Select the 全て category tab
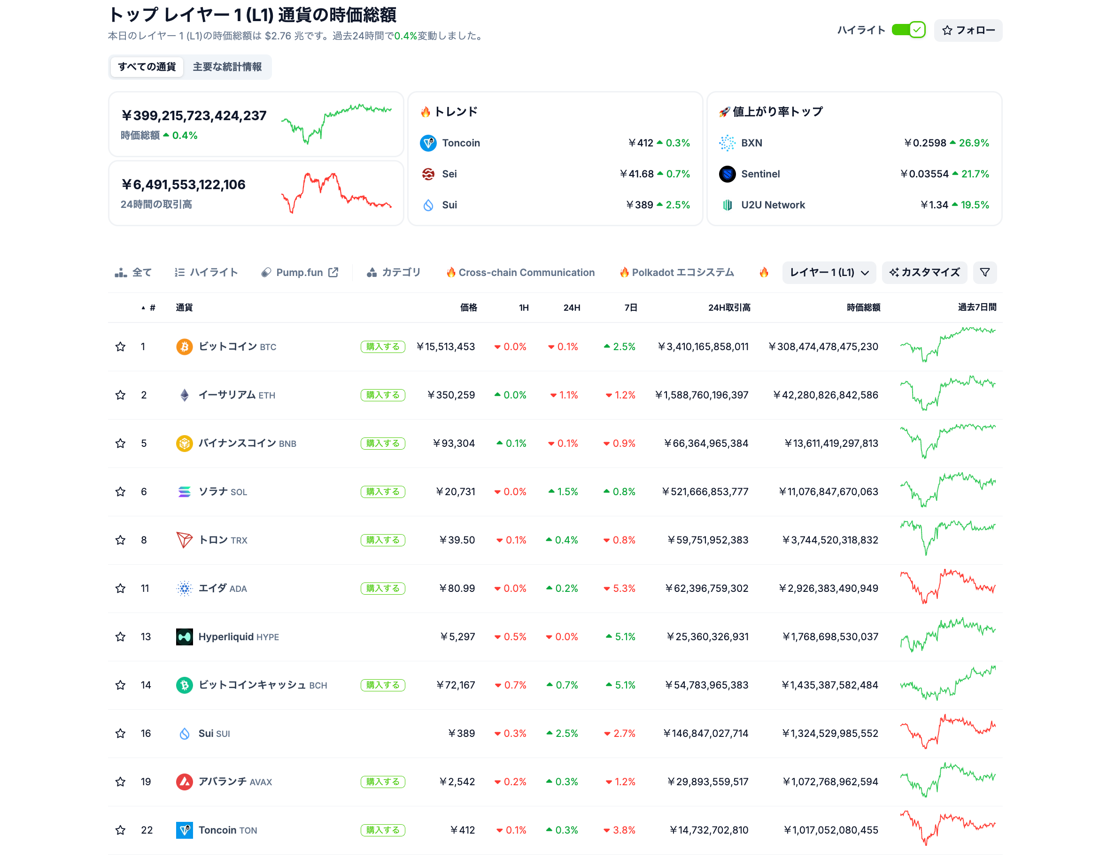Image resolution: width=1115 pixels, height=858 pixels. click(133, 273)
